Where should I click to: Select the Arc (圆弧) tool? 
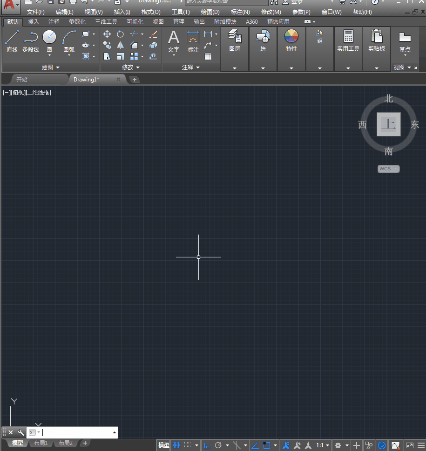click(x=69, y=41)
